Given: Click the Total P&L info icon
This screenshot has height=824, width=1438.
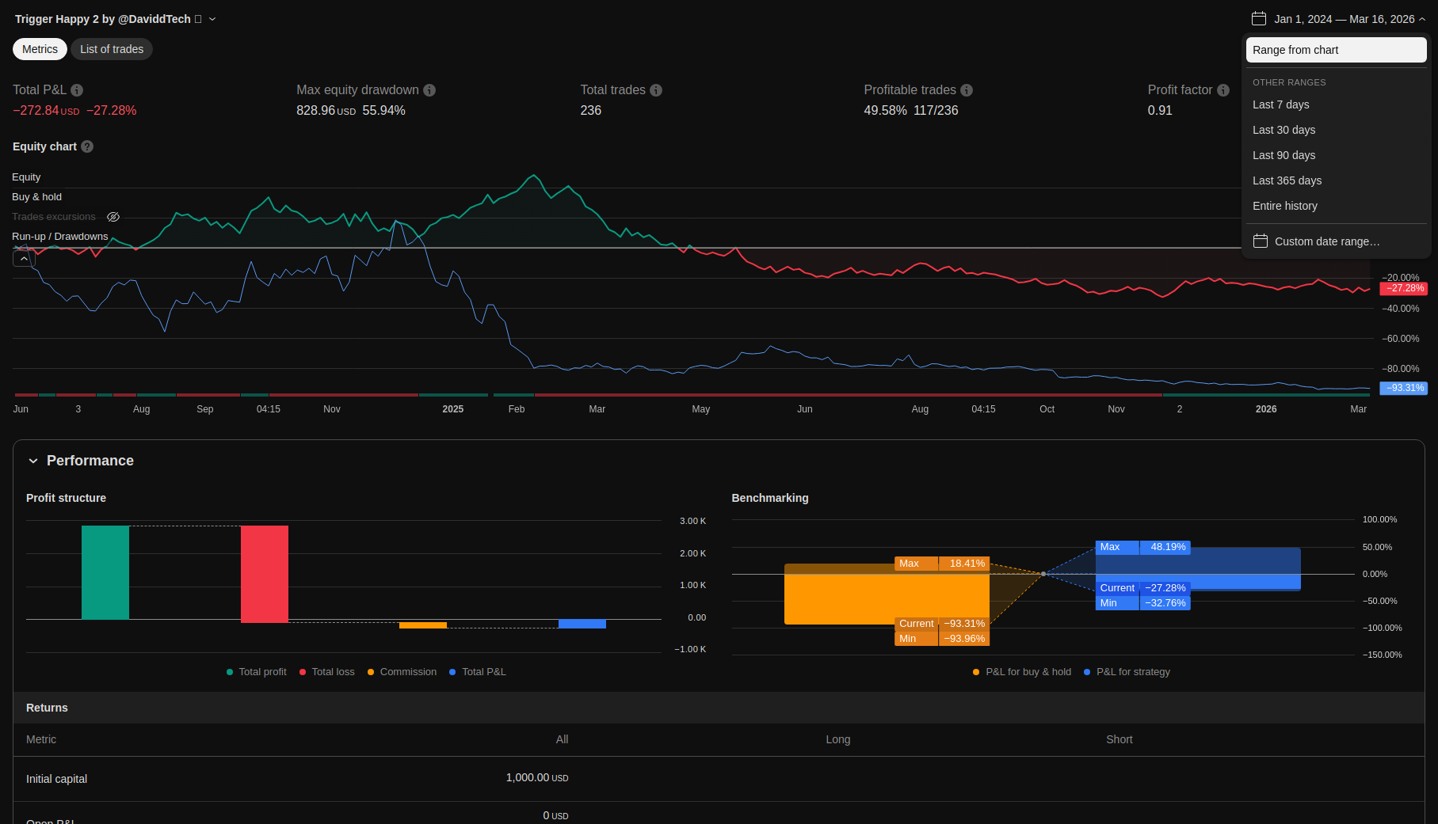Looking at the screenshot, I should [x=77, y=90].
